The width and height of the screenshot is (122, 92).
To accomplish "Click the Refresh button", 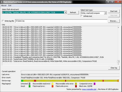I will coord(73,13).
